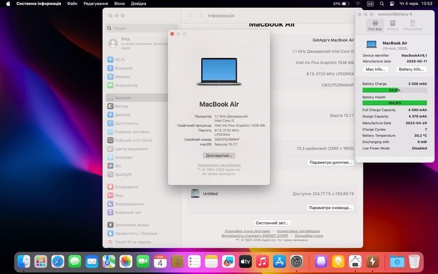Click Mac Info… button in coconutBattery
This screenshot has height=274, width=438.
376,70
